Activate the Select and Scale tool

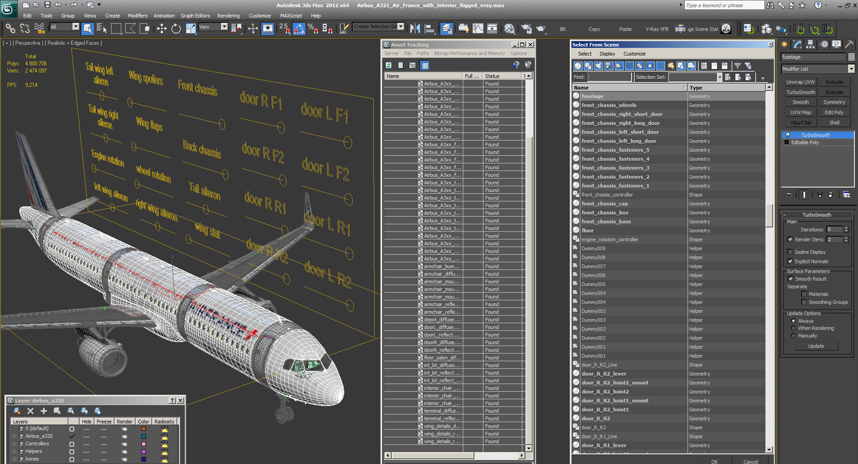click(x=190, y=28)
